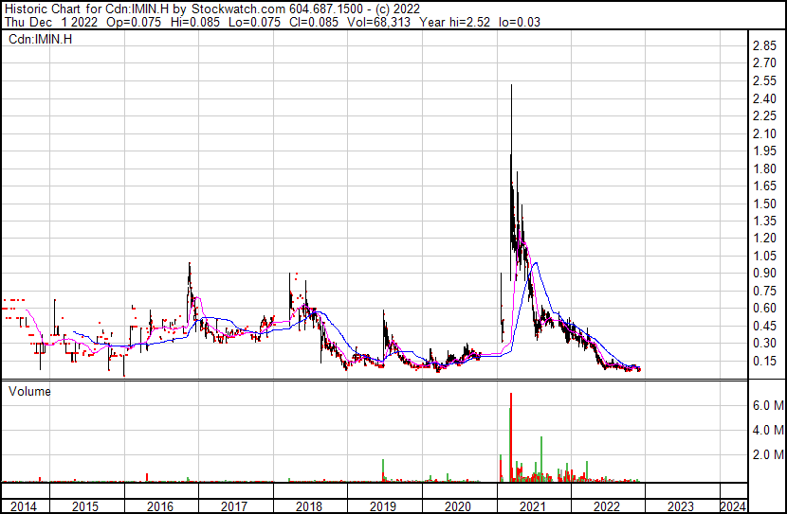The height and width of the screenshot is (514, 787).
Task: Pick the 2023 year marker
Action: (681, 506)
